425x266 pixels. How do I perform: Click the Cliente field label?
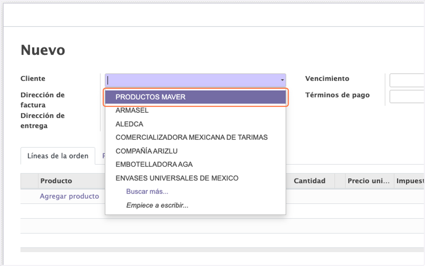(x=33, y=79)
